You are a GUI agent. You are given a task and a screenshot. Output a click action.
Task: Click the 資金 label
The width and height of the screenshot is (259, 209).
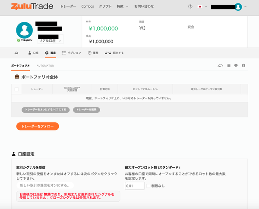click(191, 27)
